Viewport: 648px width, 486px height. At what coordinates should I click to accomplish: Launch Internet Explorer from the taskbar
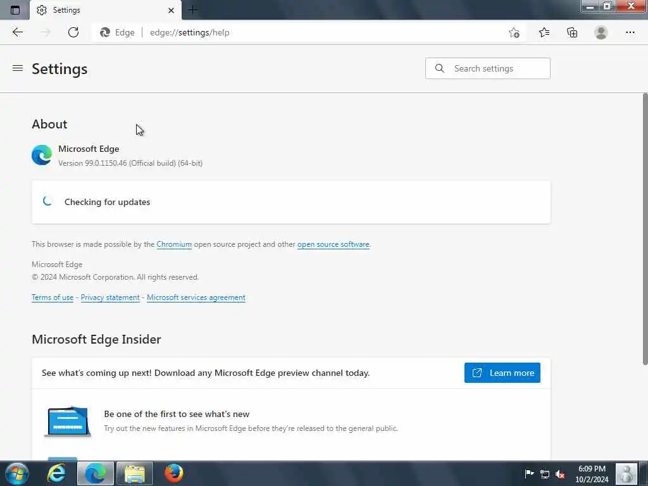[x=56, y=473]
